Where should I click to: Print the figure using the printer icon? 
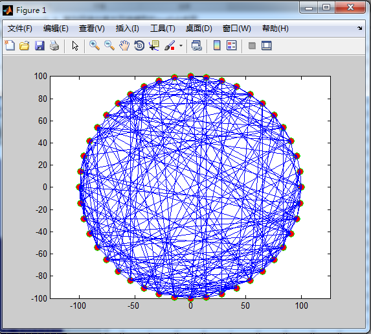pyautogui.click(x=54, y=45)
